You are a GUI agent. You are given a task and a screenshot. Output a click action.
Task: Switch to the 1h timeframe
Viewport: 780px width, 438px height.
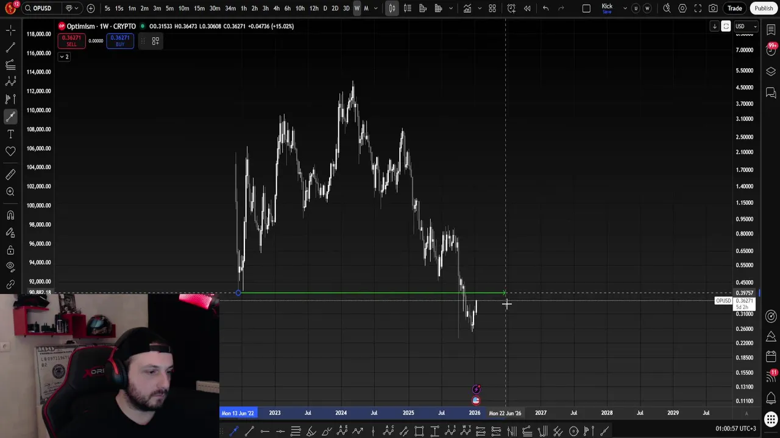(244, 9)
